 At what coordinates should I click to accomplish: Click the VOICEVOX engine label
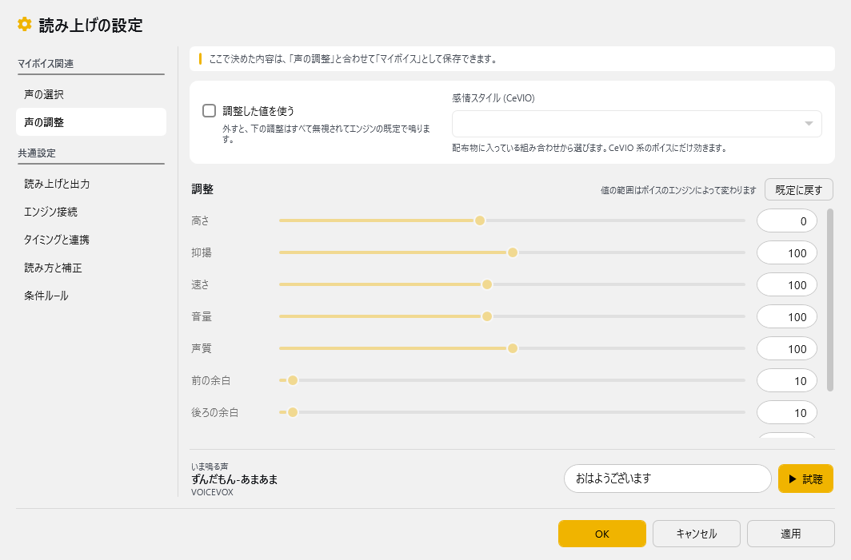click(x=212, y=492)
